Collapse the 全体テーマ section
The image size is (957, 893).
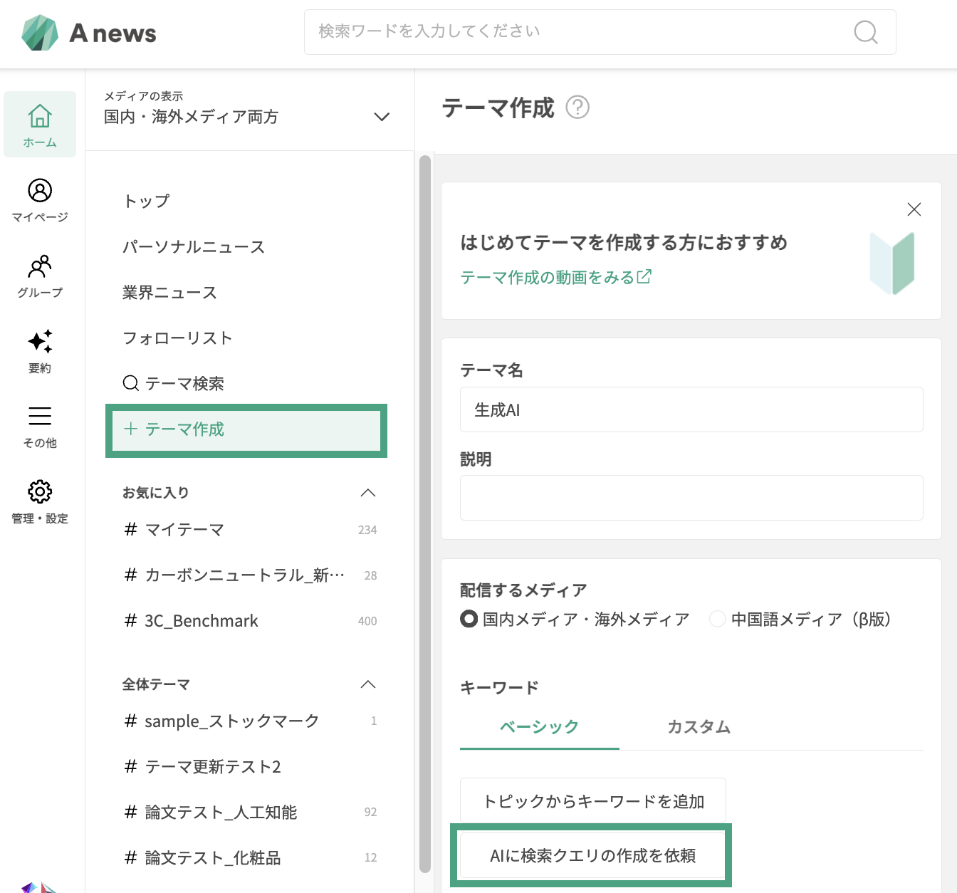pyautogui.click(x=367, y=684)
